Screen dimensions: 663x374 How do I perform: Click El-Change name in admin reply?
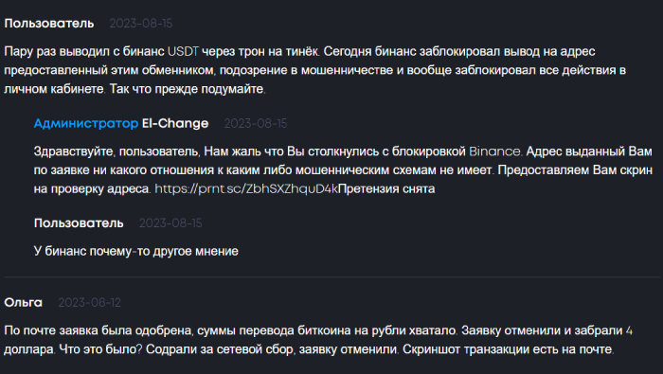175,123
